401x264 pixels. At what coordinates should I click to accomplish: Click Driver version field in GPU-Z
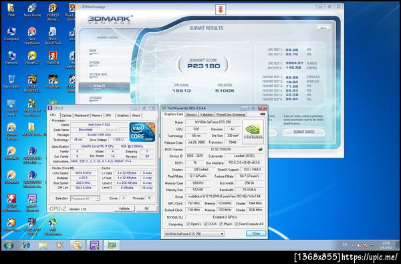(x=225, y=196)
